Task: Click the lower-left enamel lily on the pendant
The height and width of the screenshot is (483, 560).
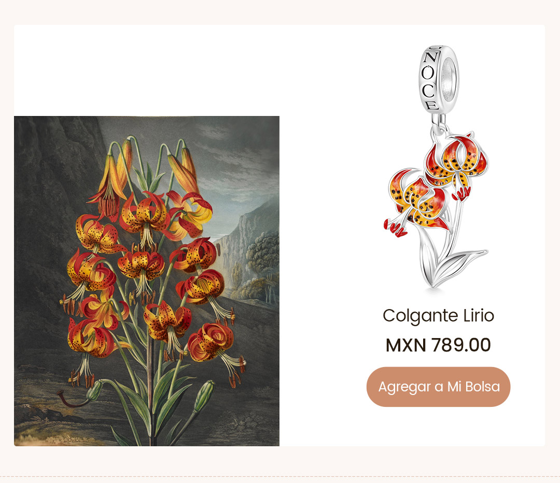Action: coord(417,200)
